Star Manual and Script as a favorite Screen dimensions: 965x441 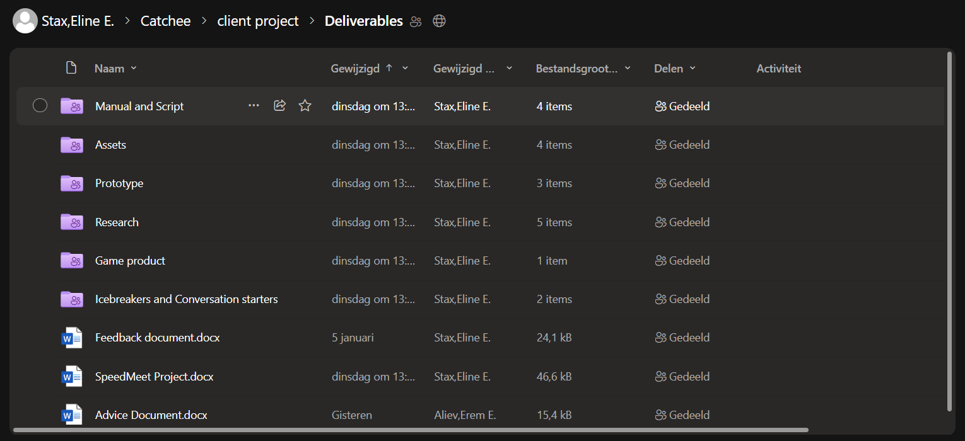click(x=305, y=105)
